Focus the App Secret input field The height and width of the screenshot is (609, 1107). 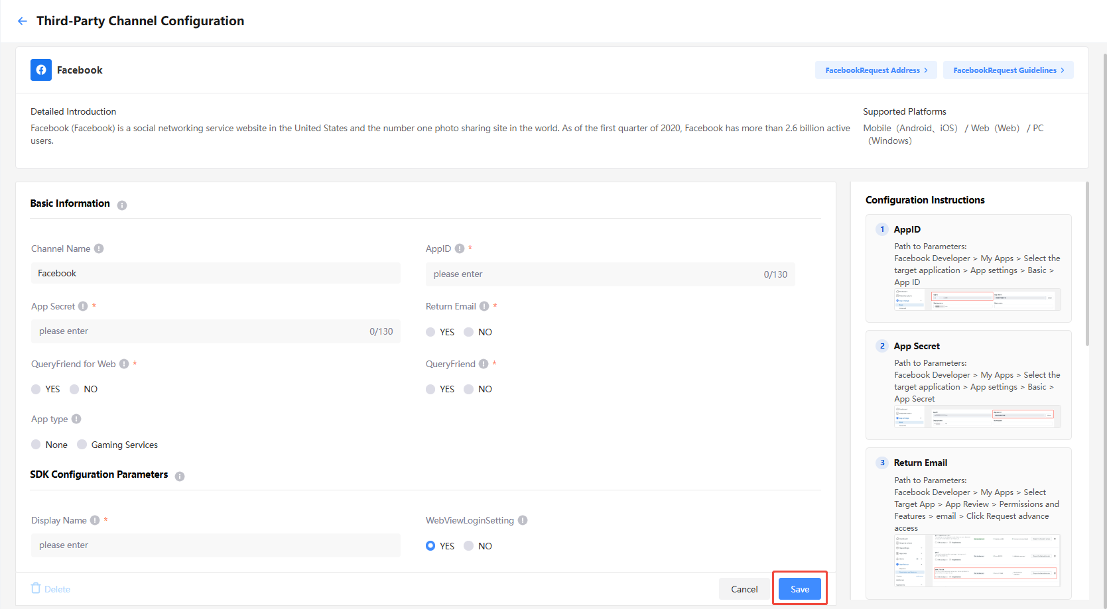[x=216, y=331]
